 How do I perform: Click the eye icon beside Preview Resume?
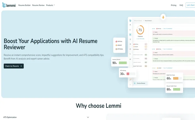(135, 83)
